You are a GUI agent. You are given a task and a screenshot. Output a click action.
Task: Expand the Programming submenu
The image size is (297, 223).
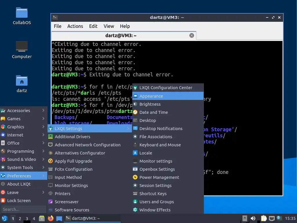(23, 151)
